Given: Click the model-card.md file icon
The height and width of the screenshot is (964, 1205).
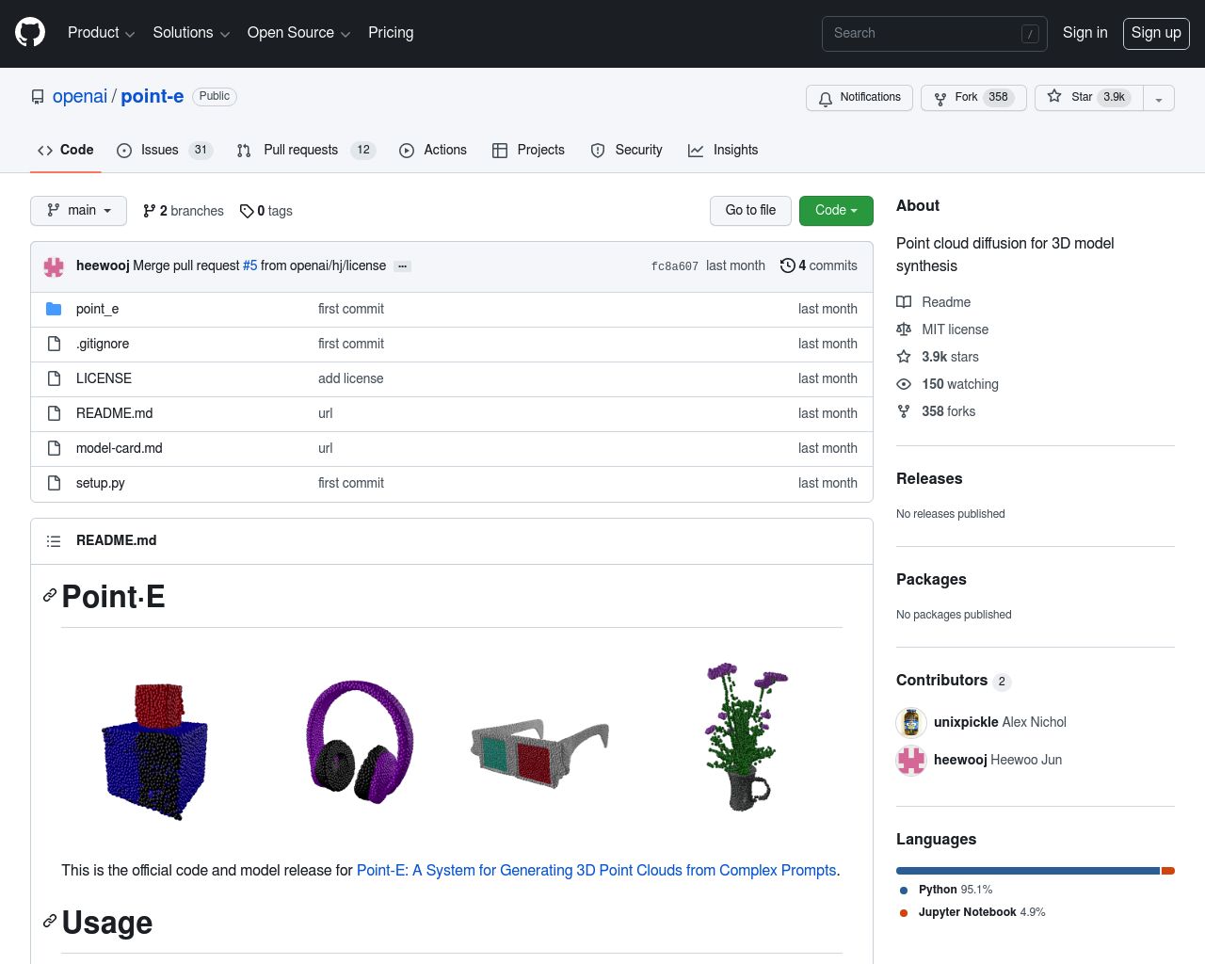Looking at the screenshot, I should (x=54, y=448).
